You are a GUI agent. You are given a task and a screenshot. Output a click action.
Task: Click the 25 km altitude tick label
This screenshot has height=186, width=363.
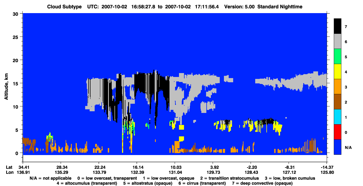pos(16,37)
